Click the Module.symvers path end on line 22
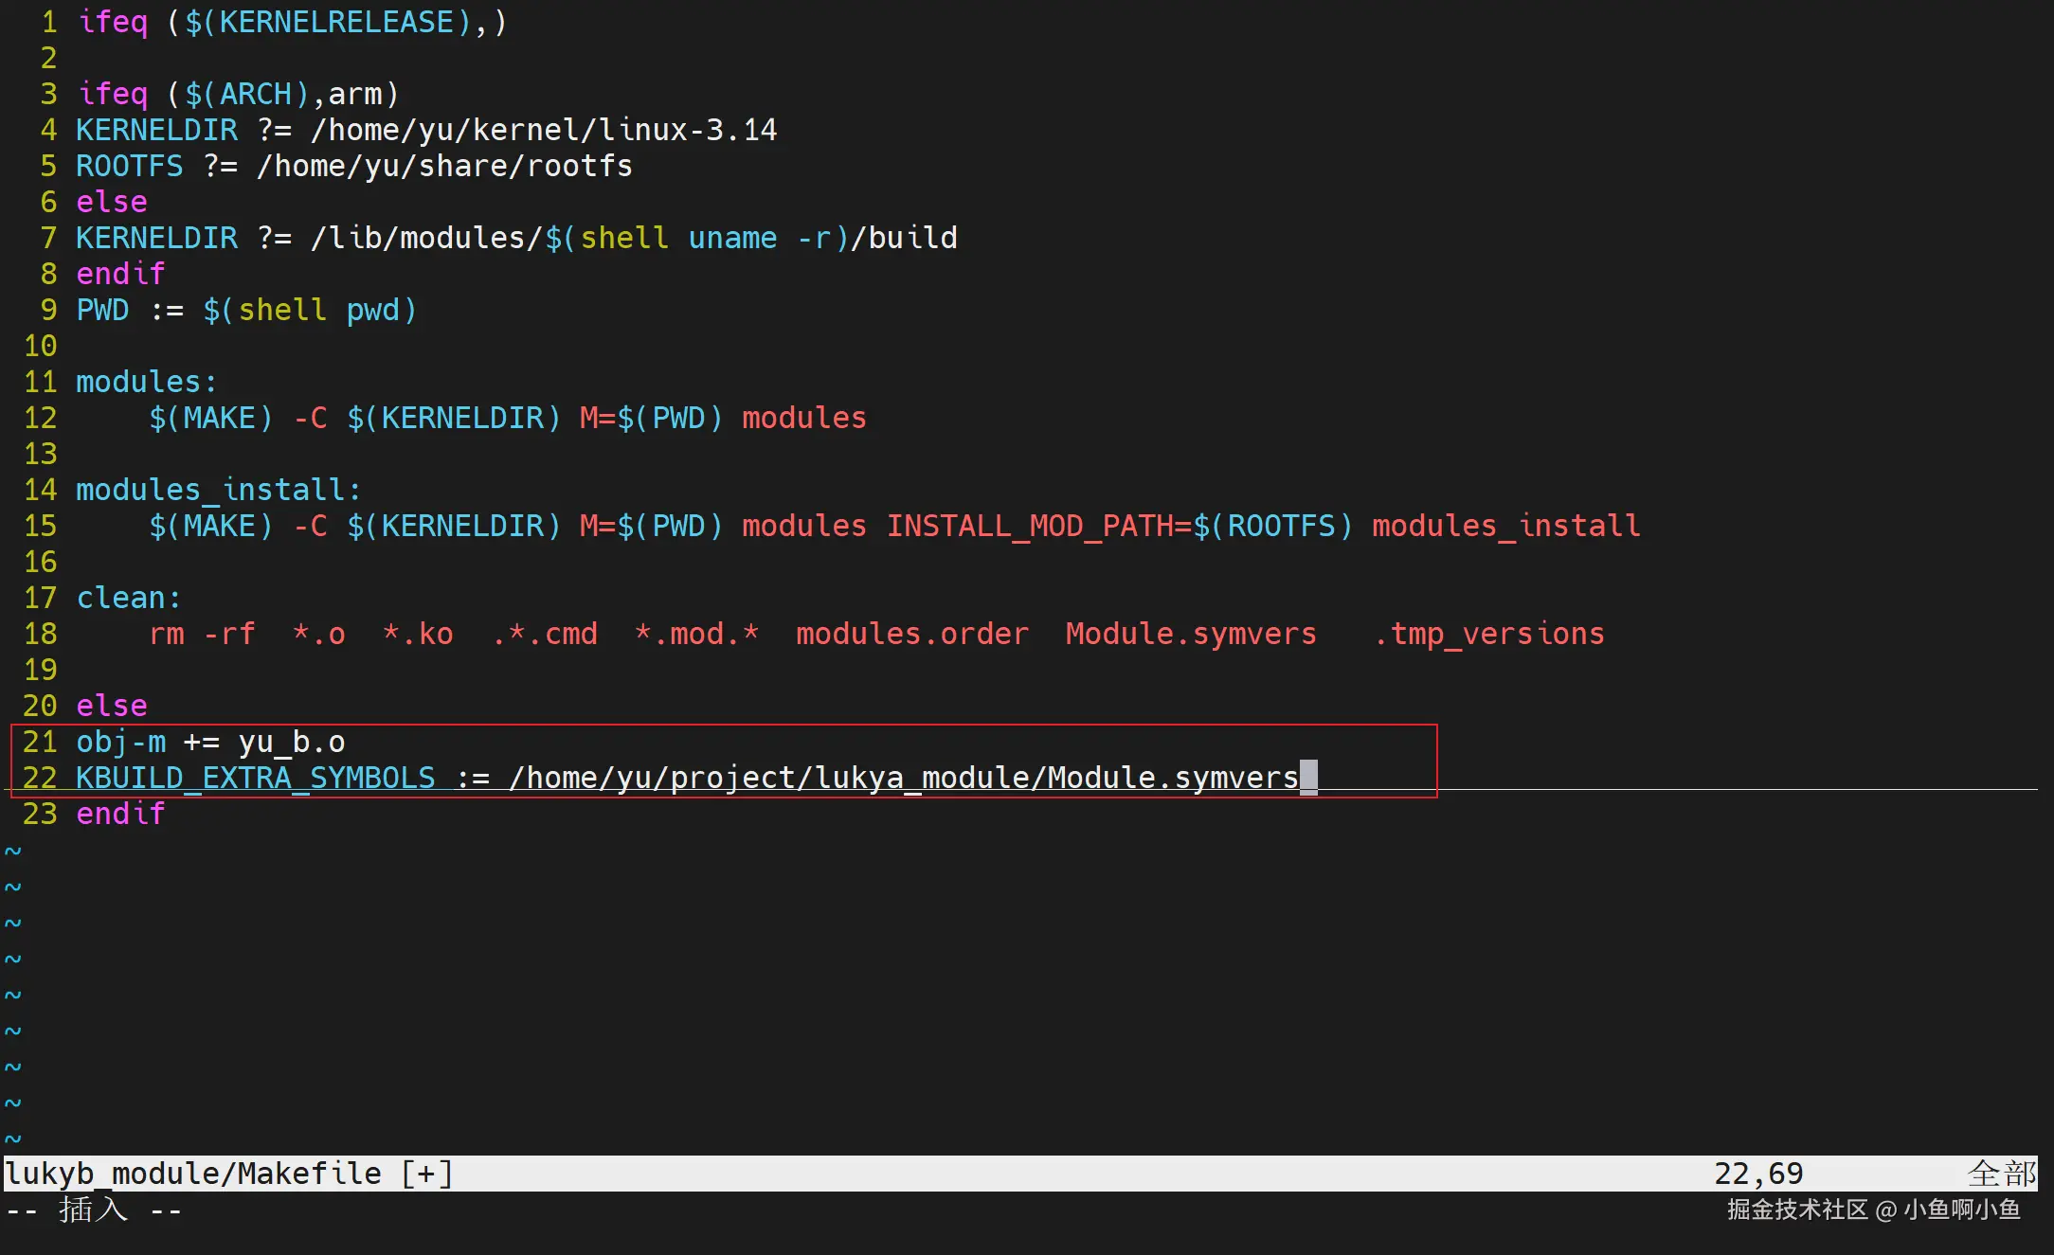 pyautogui.click(x=1172, y=778)
